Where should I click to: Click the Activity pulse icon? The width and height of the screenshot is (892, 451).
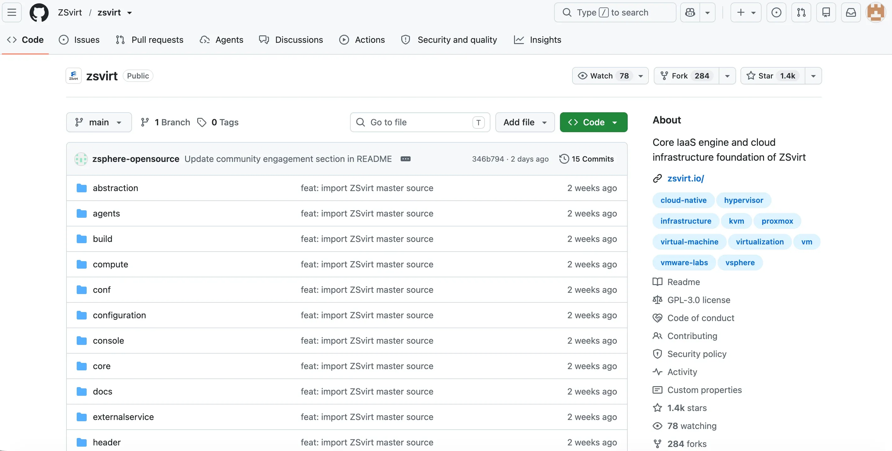tap(657, 372)
